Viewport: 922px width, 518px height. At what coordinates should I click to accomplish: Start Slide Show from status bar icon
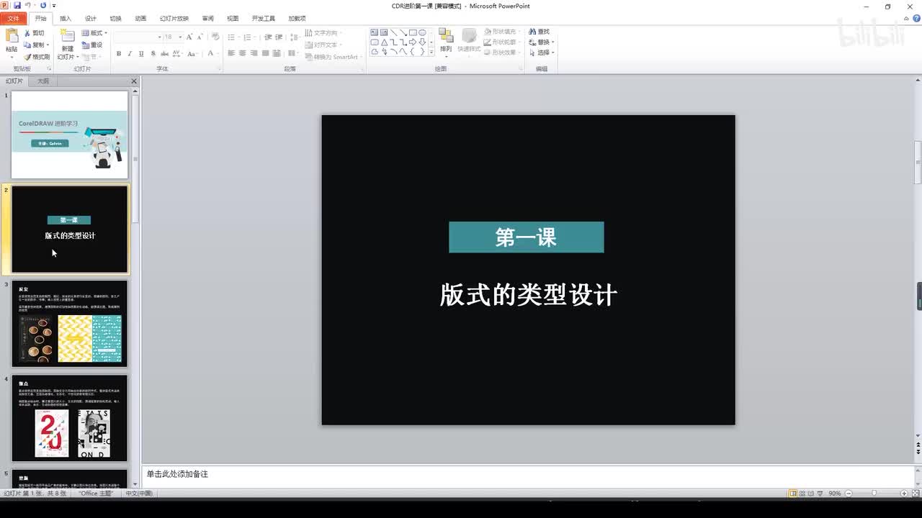[x=820, y=494]
